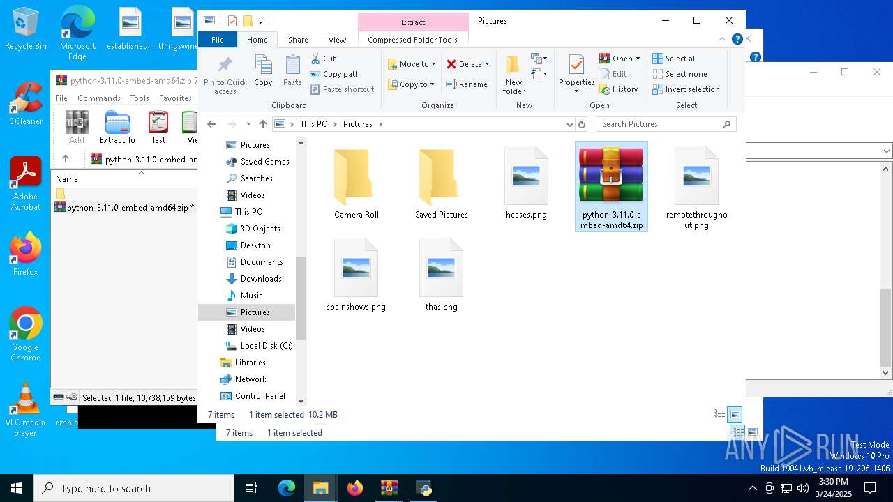Go back using the back arrow
Viewport: 893px width, 502px height.
tap(211, 124)
